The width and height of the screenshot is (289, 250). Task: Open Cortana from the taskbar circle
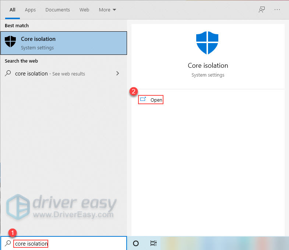tap(136, 243)
